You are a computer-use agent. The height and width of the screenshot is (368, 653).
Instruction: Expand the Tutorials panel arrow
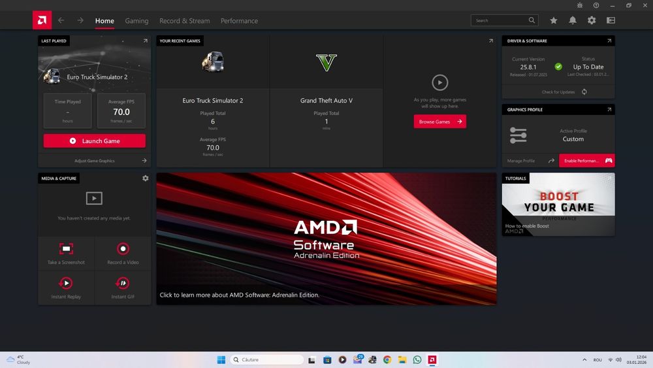[609, 178]
